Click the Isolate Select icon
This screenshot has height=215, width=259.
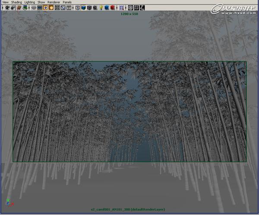121,7
